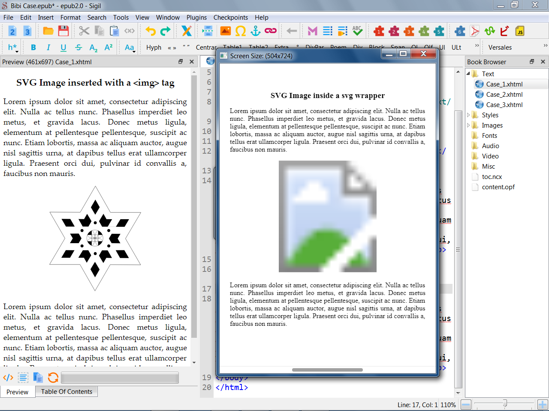This screenshot has height=411, width=549.
Task: Click the Split at Cursor icon
Action: pyautogui.click(x=208, y=31)
